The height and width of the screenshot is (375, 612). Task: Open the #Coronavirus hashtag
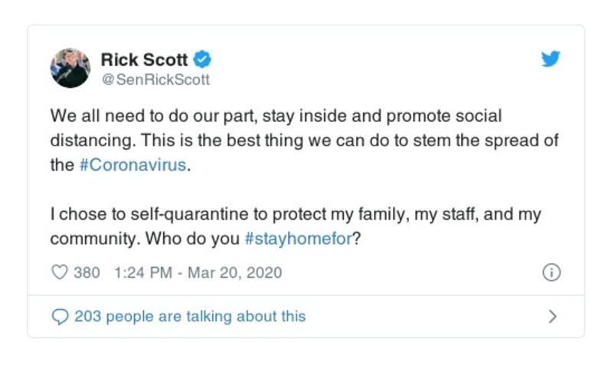click(x=133, y=165)
